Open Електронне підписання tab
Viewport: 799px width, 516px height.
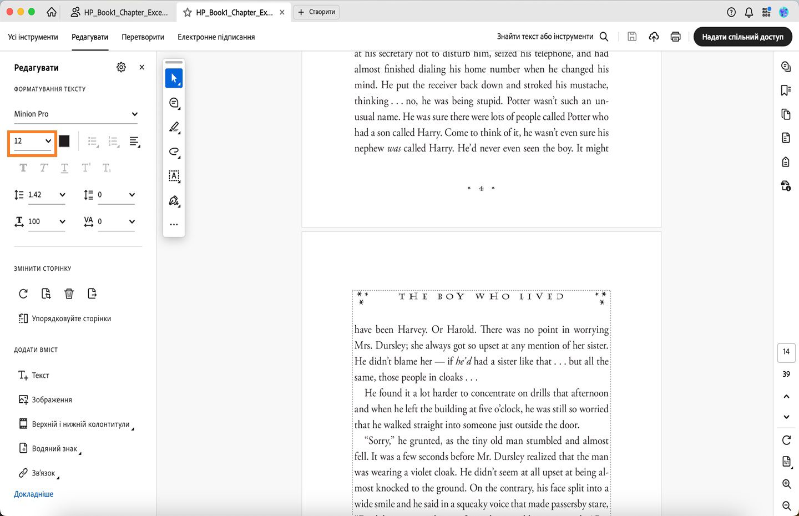click(x=216, y=37)
